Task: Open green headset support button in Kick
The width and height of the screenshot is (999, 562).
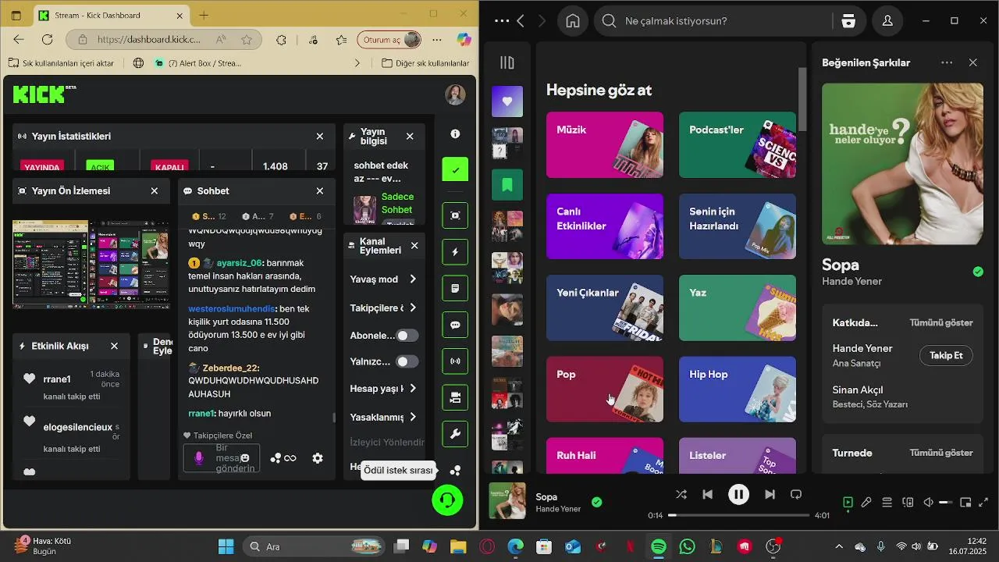Action: tap(448, 500)
